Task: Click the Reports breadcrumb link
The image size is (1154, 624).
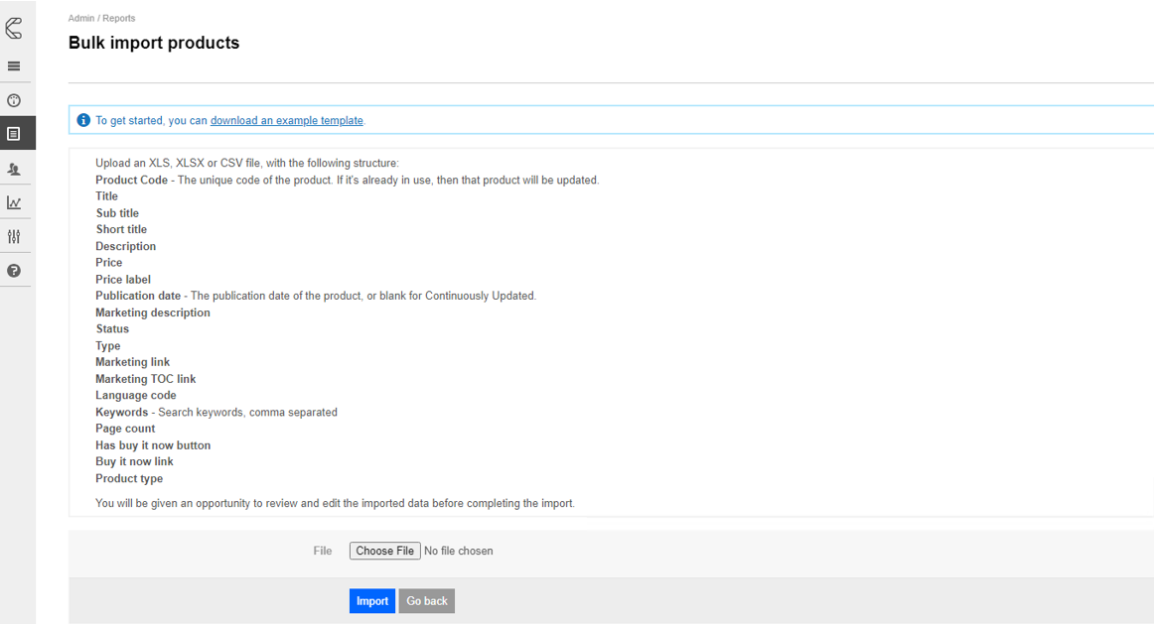Action: [118, 18]
